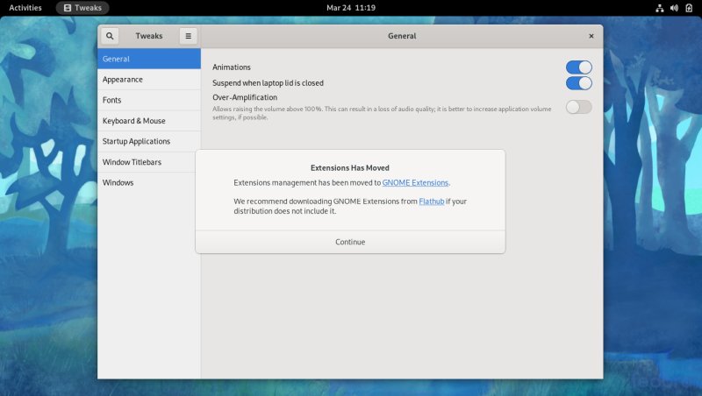Viewport: 702px width, 396px height.
Task: Follow the GNOME Extensions link
Action: point(415,183)
